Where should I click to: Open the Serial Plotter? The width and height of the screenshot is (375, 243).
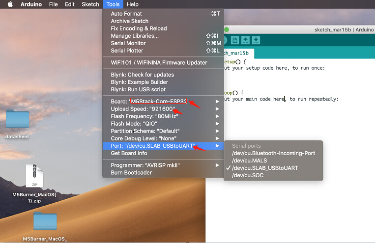click(163, 51)
